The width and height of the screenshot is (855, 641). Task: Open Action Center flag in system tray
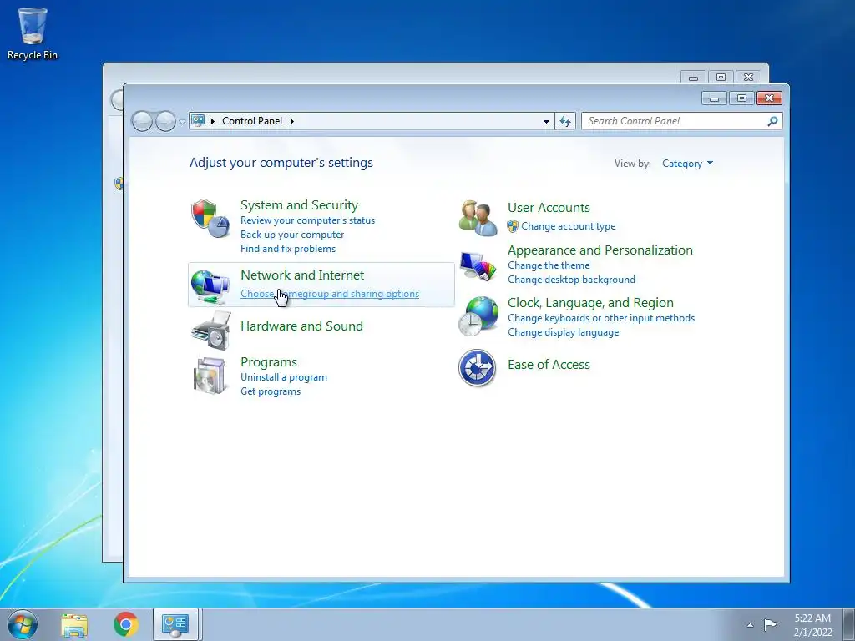tap(770, 624)
